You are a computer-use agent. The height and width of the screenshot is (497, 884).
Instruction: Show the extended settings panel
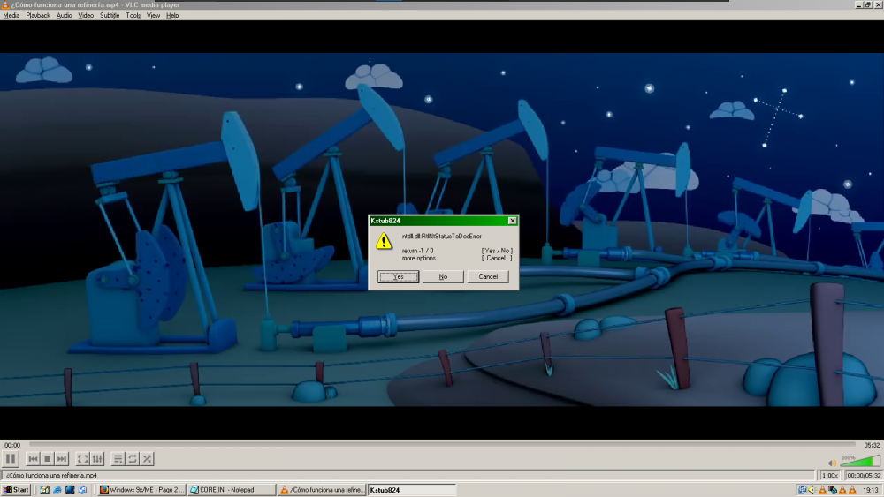click(x=97, y=459)
